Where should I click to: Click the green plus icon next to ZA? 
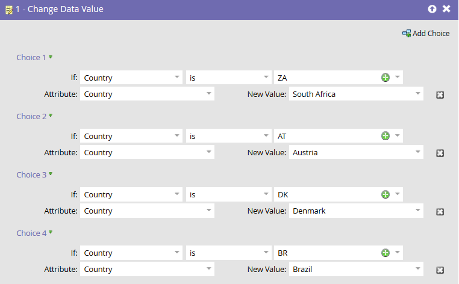[385, 78]
